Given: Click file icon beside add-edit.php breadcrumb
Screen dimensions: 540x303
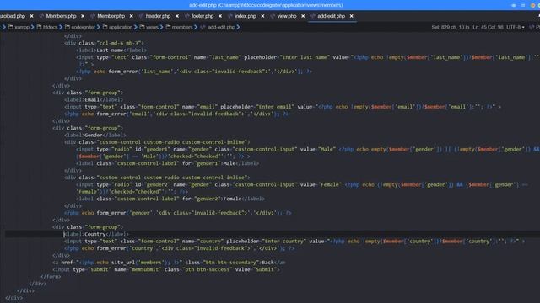Looking at the screenshot, I should pos(202,27).
